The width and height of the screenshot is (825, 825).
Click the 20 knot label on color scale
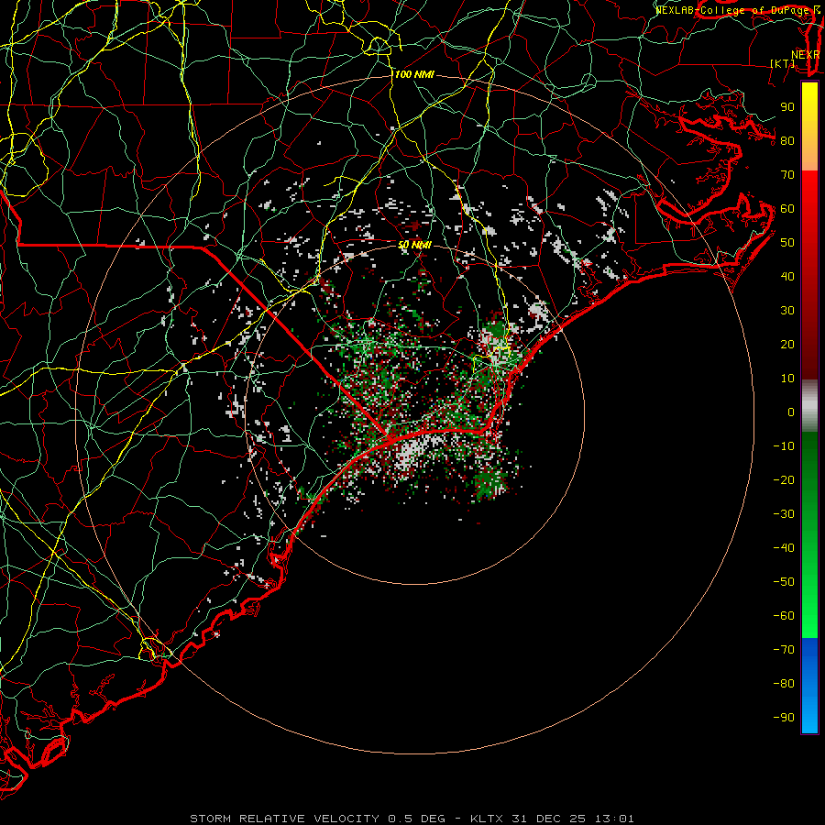coord(787,344)
